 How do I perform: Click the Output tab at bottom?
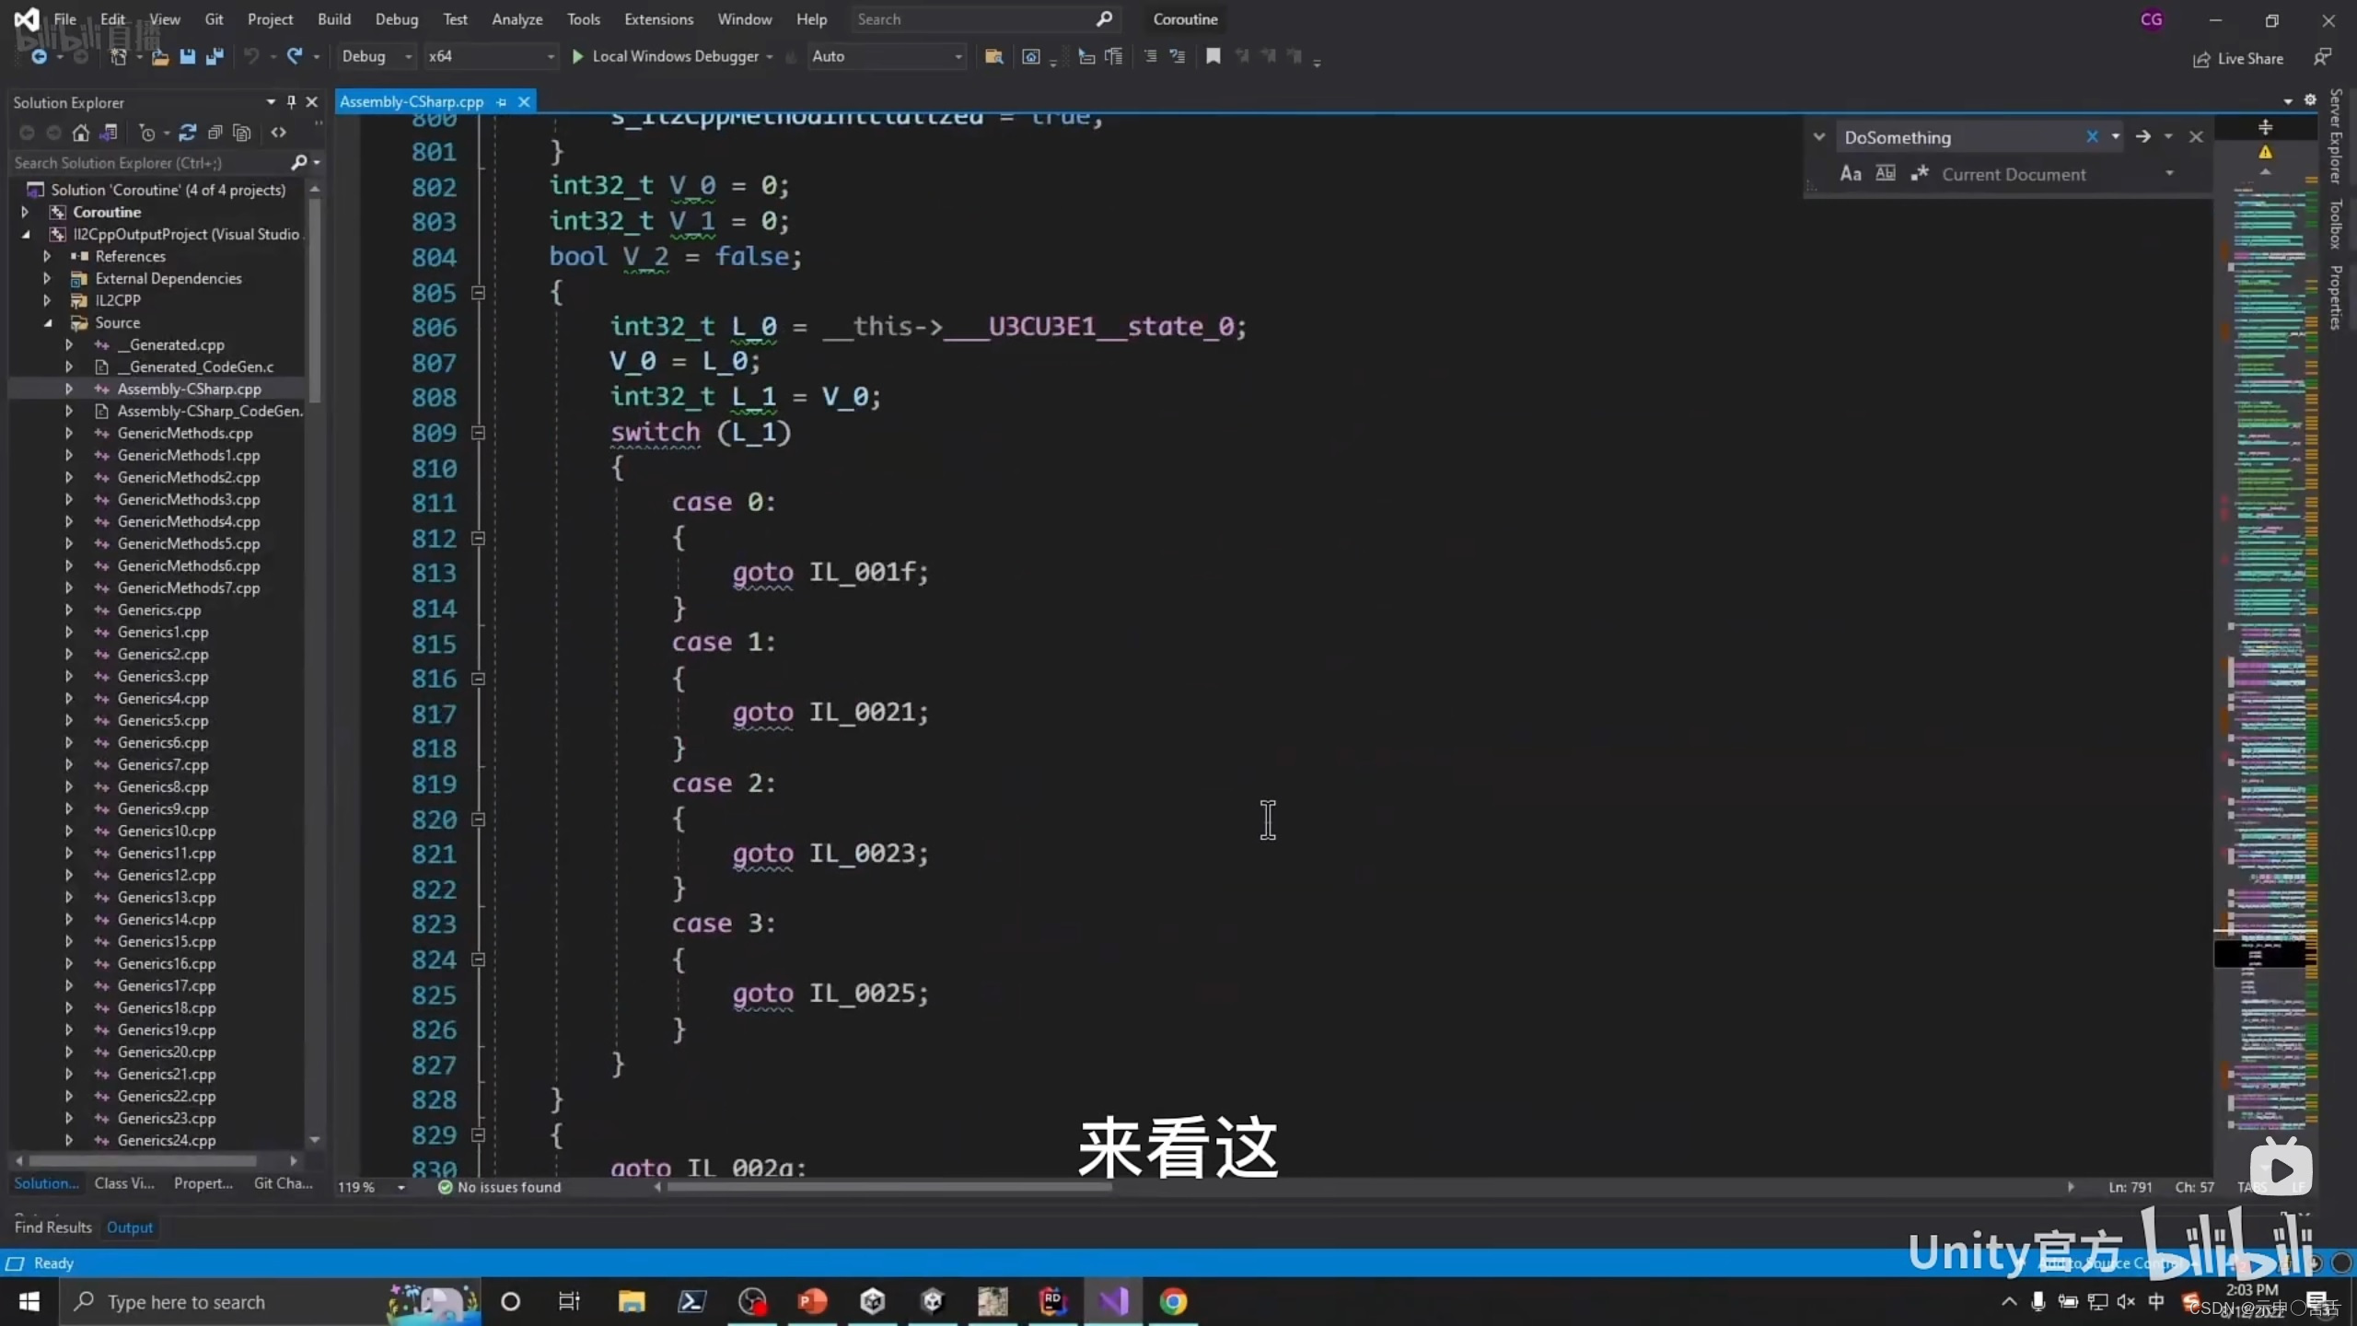[x=130, y=1227]
